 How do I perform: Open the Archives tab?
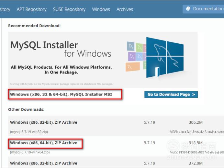125,9
